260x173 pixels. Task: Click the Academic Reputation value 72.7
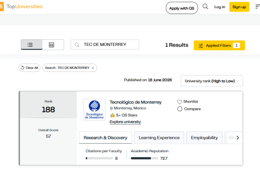tap(164, 158)
